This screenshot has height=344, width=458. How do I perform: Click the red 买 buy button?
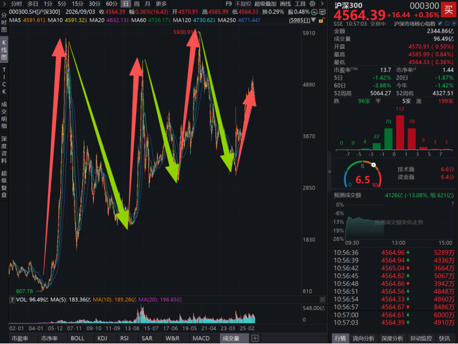click(x=449, y=9)
